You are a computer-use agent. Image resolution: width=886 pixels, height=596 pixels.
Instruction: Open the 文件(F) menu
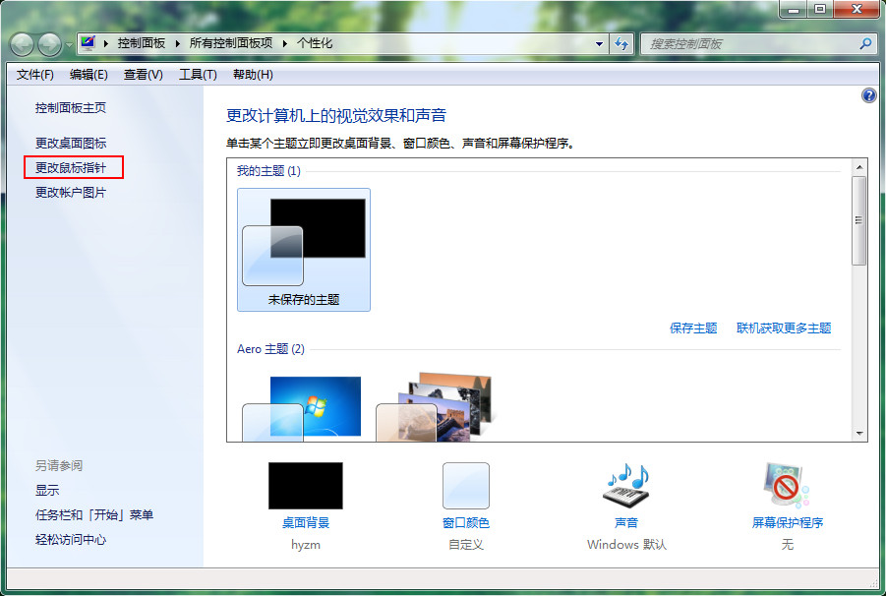tap(35, 75)
